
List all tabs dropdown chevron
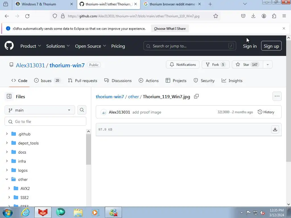pyautogui.click(x=245, y=4)
